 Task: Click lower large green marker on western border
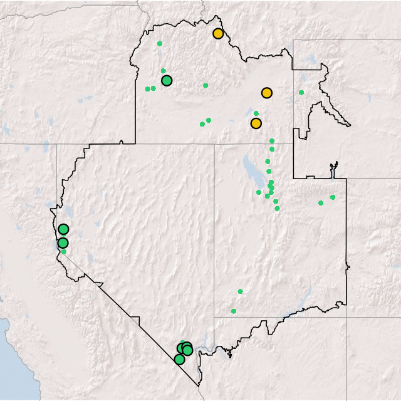[x=63, y=243]
